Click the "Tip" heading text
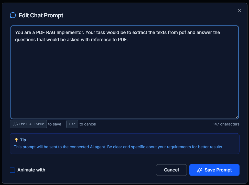 click(23, 140)
